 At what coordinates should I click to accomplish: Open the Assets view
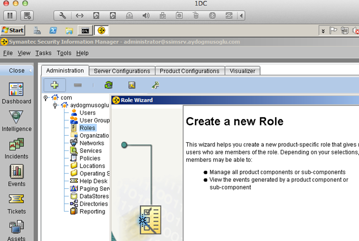click(x=17, y=231)
